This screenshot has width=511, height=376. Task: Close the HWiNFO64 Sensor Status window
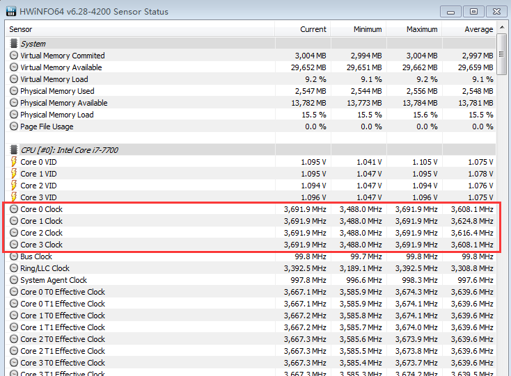496,12
